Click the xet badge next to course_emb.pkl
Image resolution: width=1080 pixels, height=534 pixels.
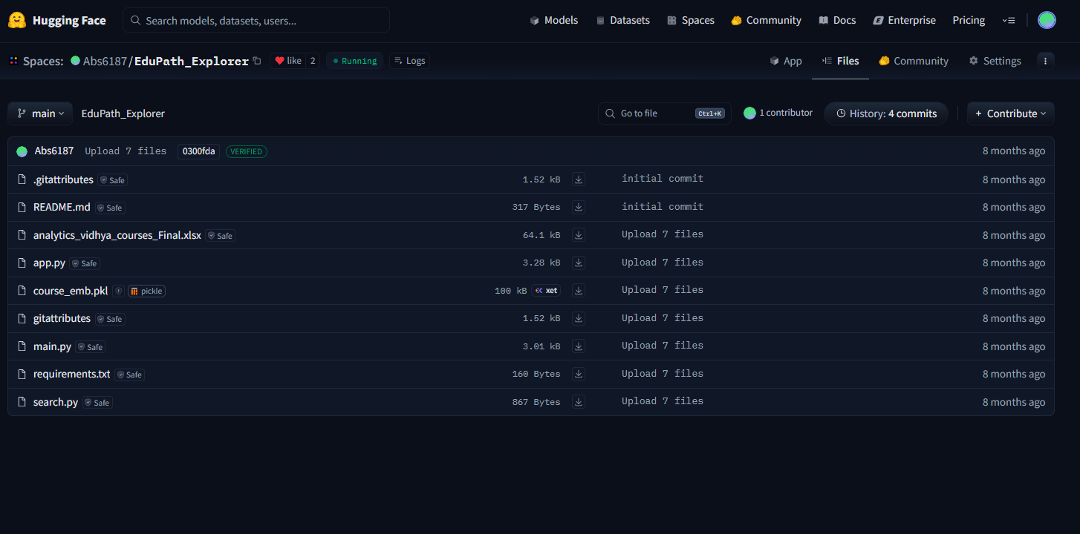[x=546, y=291]
